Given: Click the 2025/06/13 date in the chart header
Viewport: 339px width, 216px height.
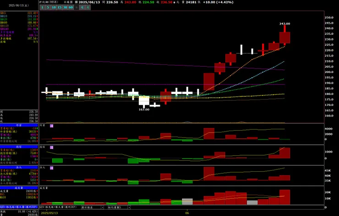Looking at the screenshot, I should [89, 2].
